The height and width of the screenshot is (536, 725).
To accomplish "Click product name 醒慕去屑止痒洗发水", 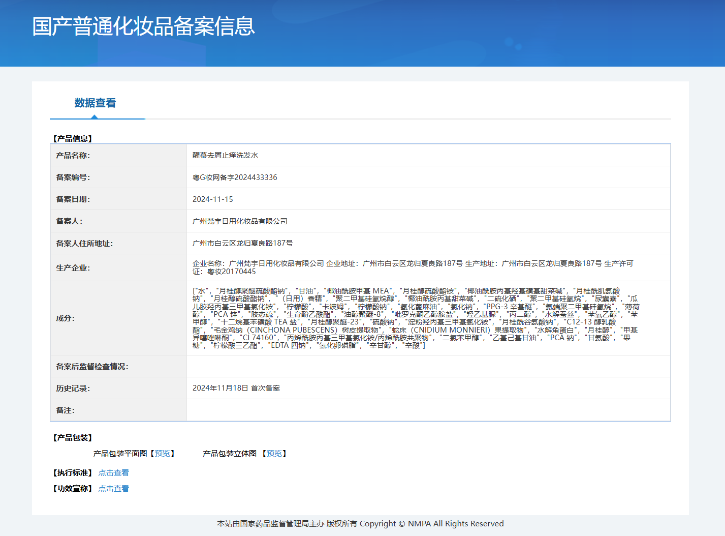I will click(x=225, y=156).
